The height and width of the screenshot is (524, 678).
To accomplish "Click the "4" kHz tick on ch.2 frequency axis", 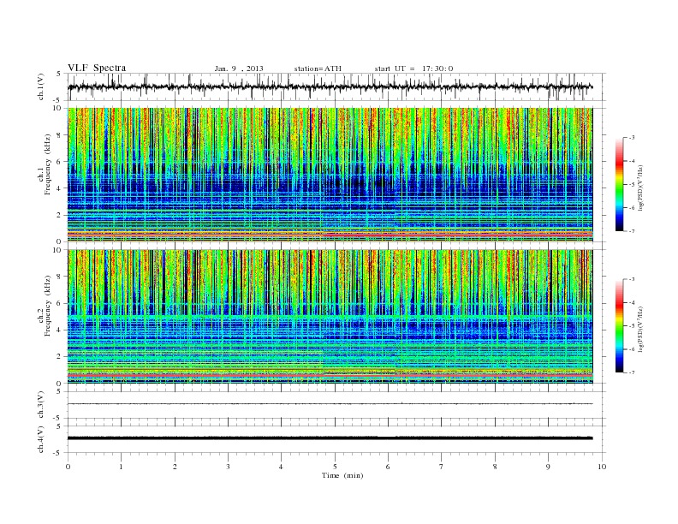I will tap(60, 330).
